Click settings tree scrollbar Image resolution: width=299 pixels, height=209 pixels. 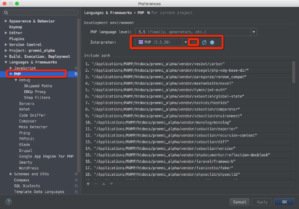click(78, 95)
